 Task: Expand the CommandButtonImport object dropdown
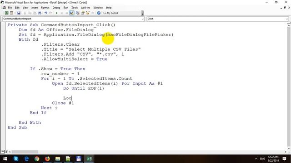coord(143,19)
